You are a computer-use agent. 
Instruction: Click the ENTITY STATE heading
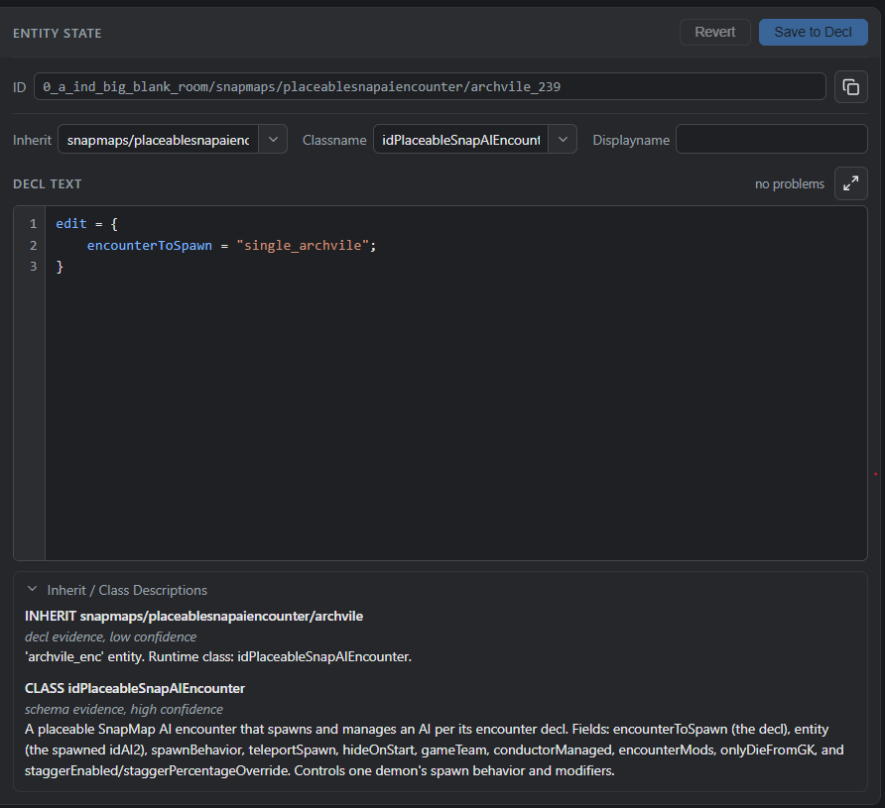tap(58, 34)
